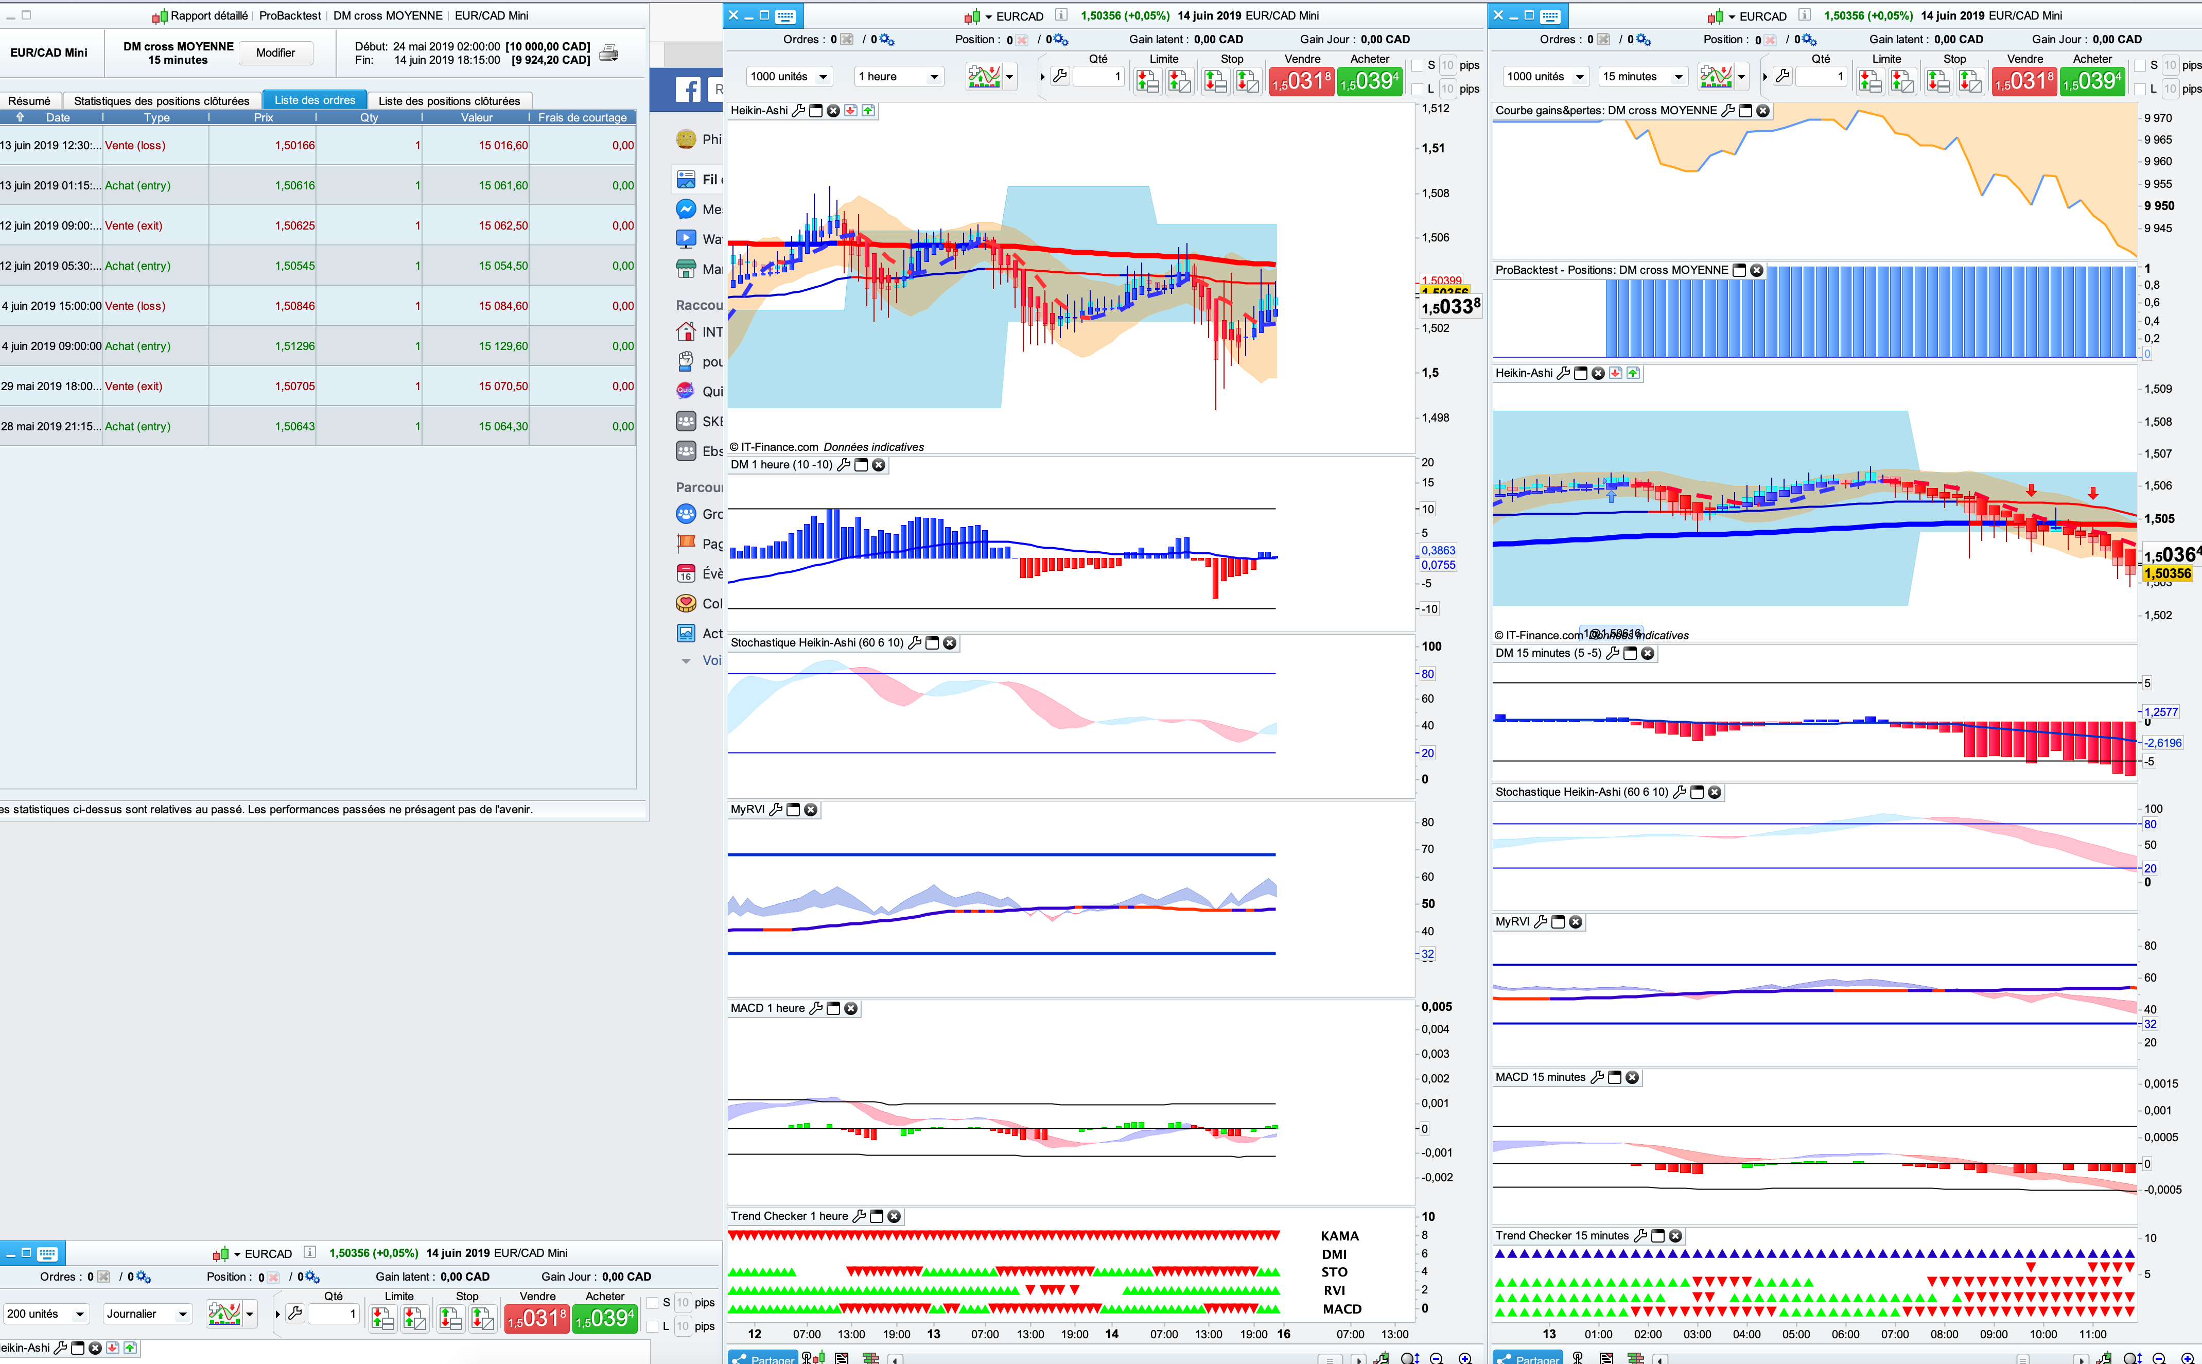This screenshot has width=2202, height=1364.
Task: Tick the S pips checkbox in bottom-left window
Action: 652,1303
